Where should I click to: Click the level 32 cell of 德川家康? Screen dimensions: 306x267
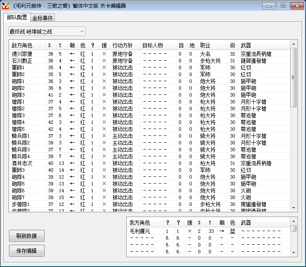tap(232, 54)
